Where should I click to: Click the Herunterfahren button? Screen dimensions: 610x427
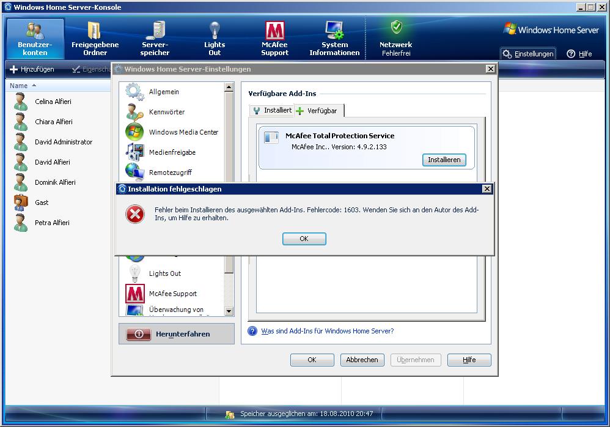click(177, 334)
